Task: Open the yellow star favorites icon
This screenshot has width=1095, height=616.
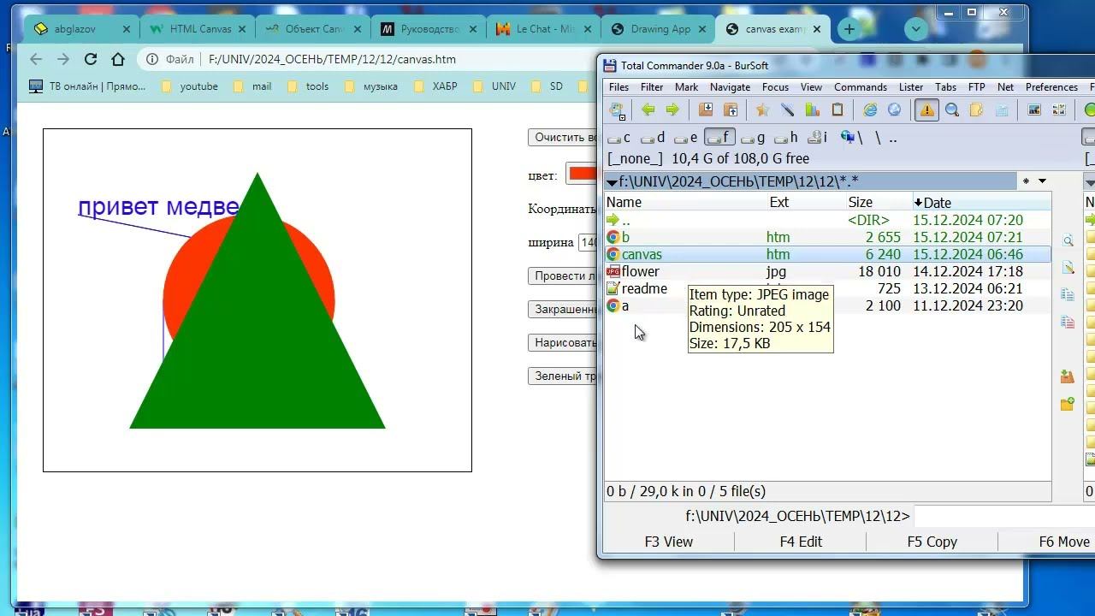Action: pyautogui.click(x=762, y=110)
